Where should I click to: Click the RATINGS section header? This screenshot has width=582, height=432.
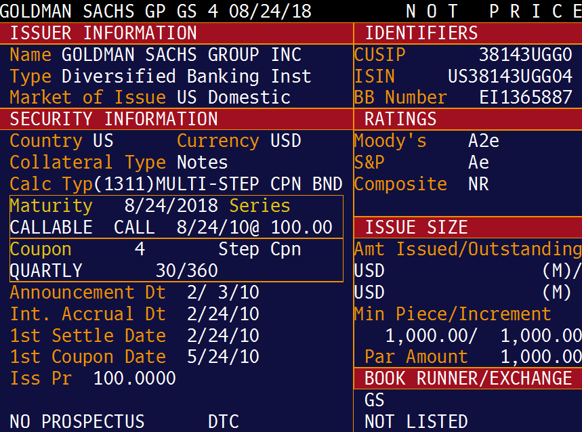point(468,119)
